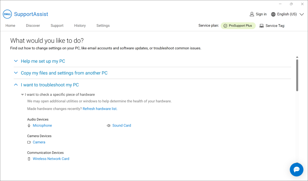The height and width of the screenshot is (181, 308).
Task: Select the Microphone device icon
Action: pyautogui.click(x=29, y=125)
